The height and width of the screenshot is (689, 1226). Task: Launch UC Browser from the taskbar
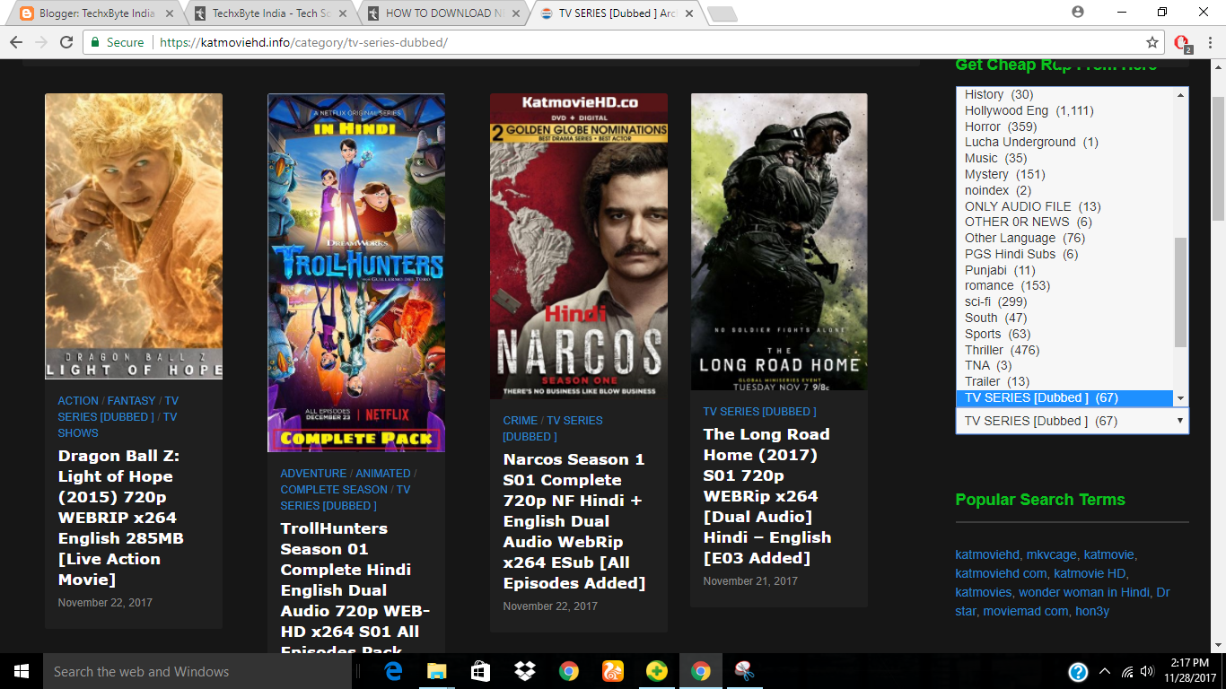pyautogui.click(x=613, y=671)
